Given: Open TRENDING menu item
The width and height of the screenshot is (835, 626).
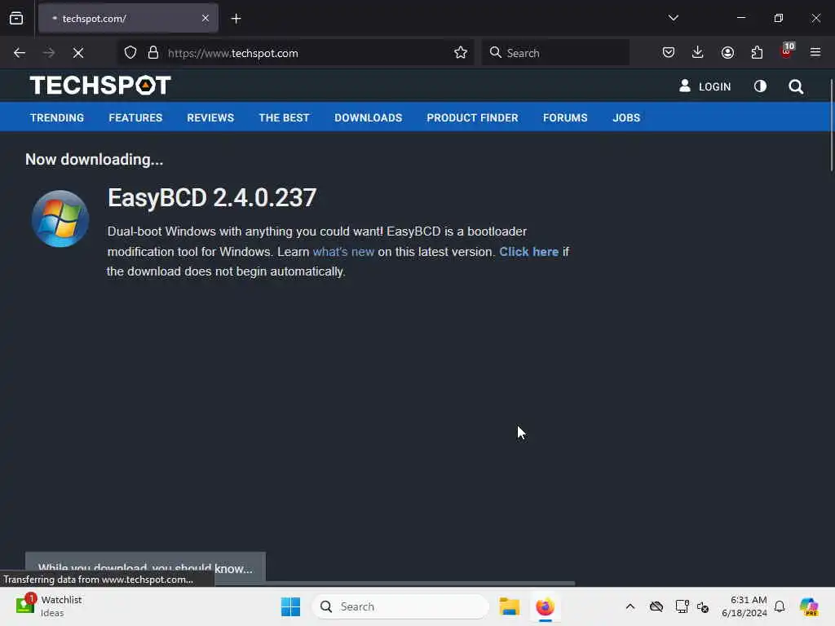Looking at the screenshot, I should click(x=57, y=117).
